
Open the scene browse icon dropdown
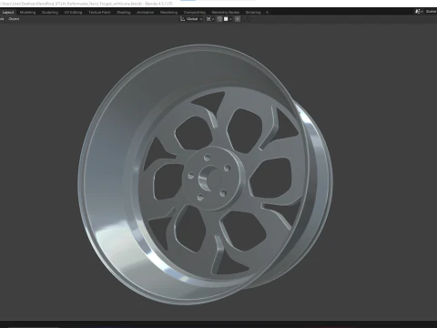419,12
